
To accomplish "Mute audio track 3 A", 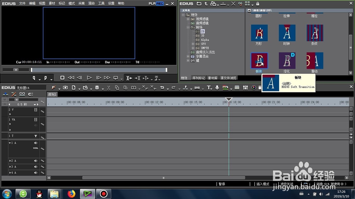I will [x=35, y=167].
